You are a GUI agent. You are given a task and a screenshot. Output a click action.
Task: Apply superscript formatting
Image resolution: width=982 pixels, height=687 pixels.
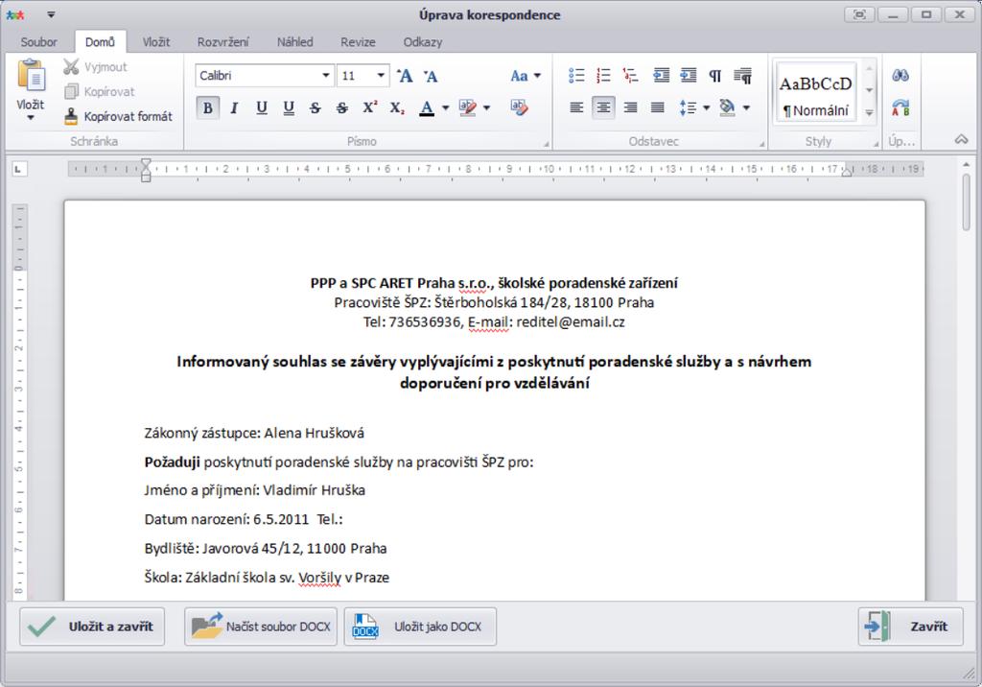coord(369,107)
